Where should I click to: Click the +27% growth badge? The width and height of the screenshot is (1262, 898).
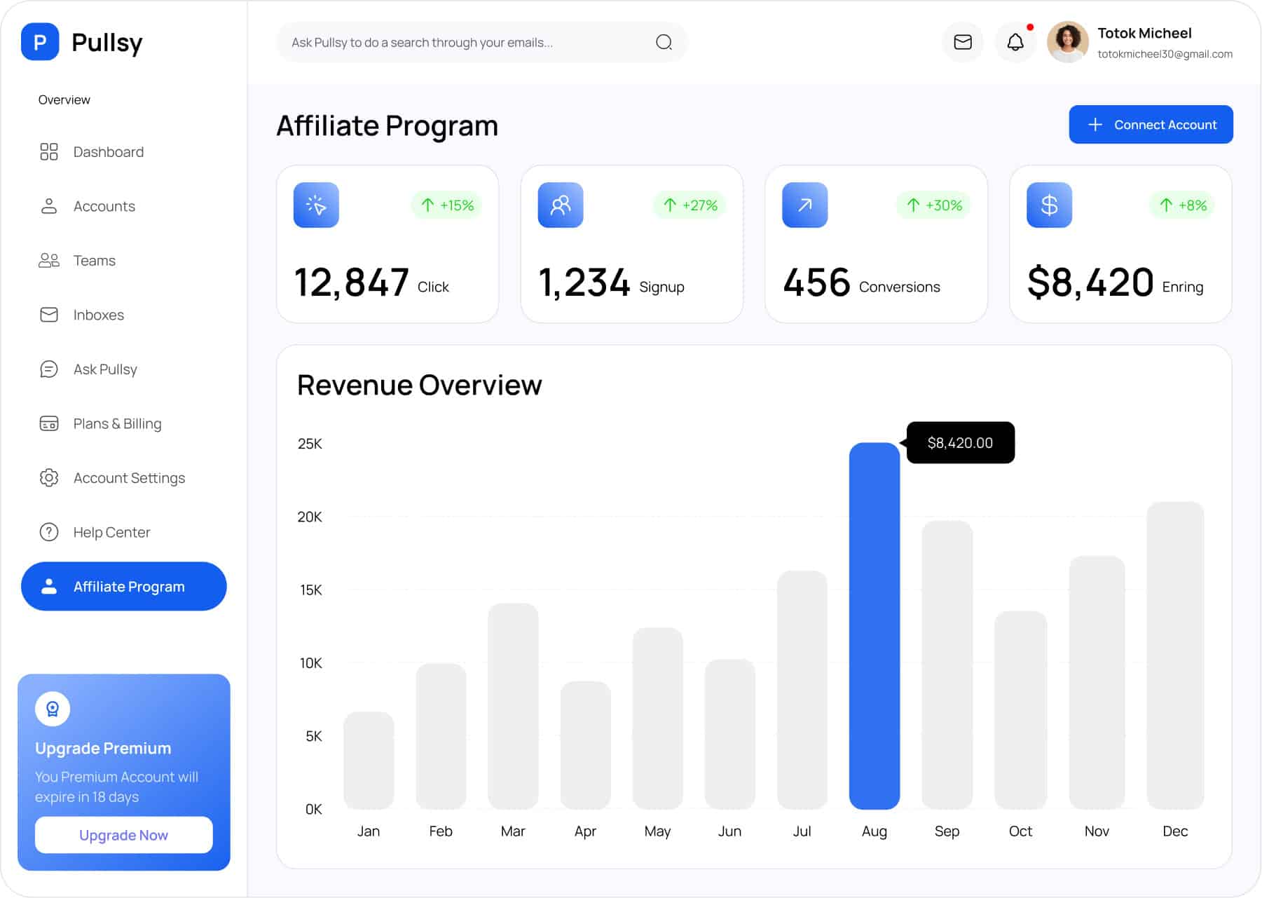click(690, 205)
